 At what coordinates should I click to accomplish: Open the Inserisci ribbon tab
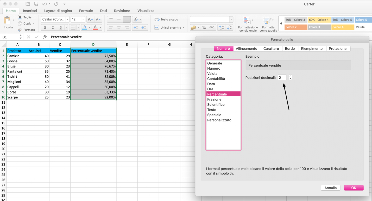pos(30,11)
